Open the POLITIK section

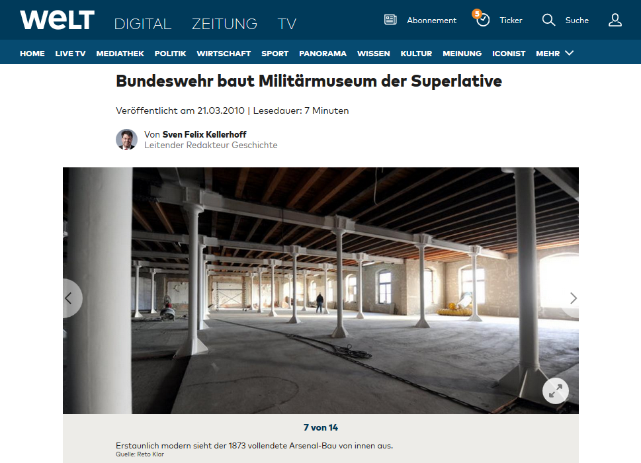(170, 54)
